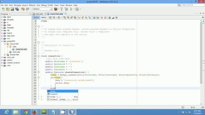
Task: Collapse code fold at createConnection function
Action: coord(38,72)
